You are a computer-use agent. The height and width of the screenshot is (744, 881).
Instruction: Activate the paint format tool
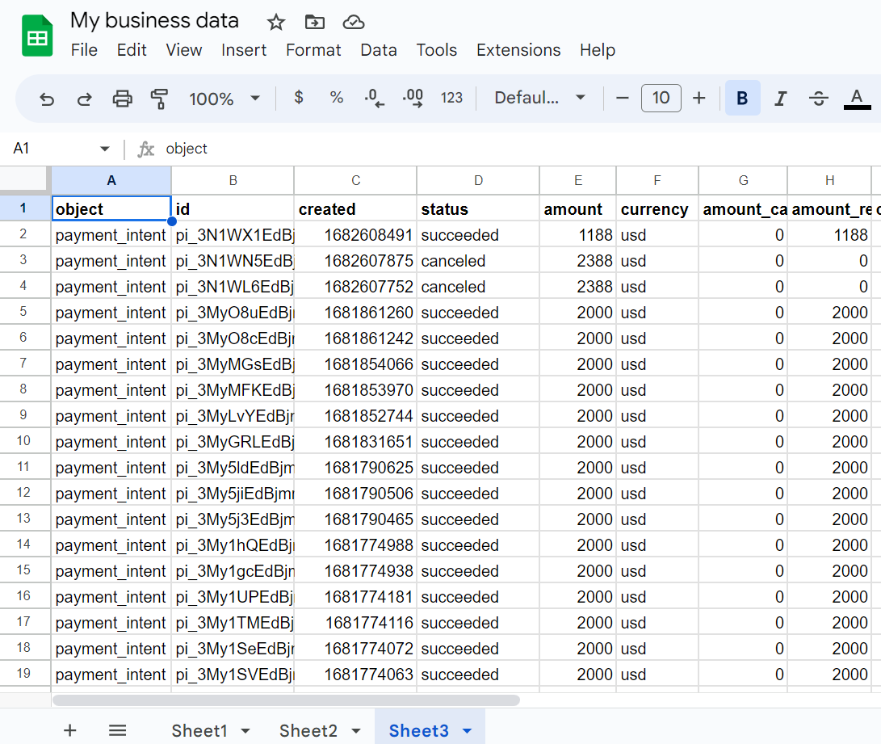pyautogui.click(x=160, y=99)
